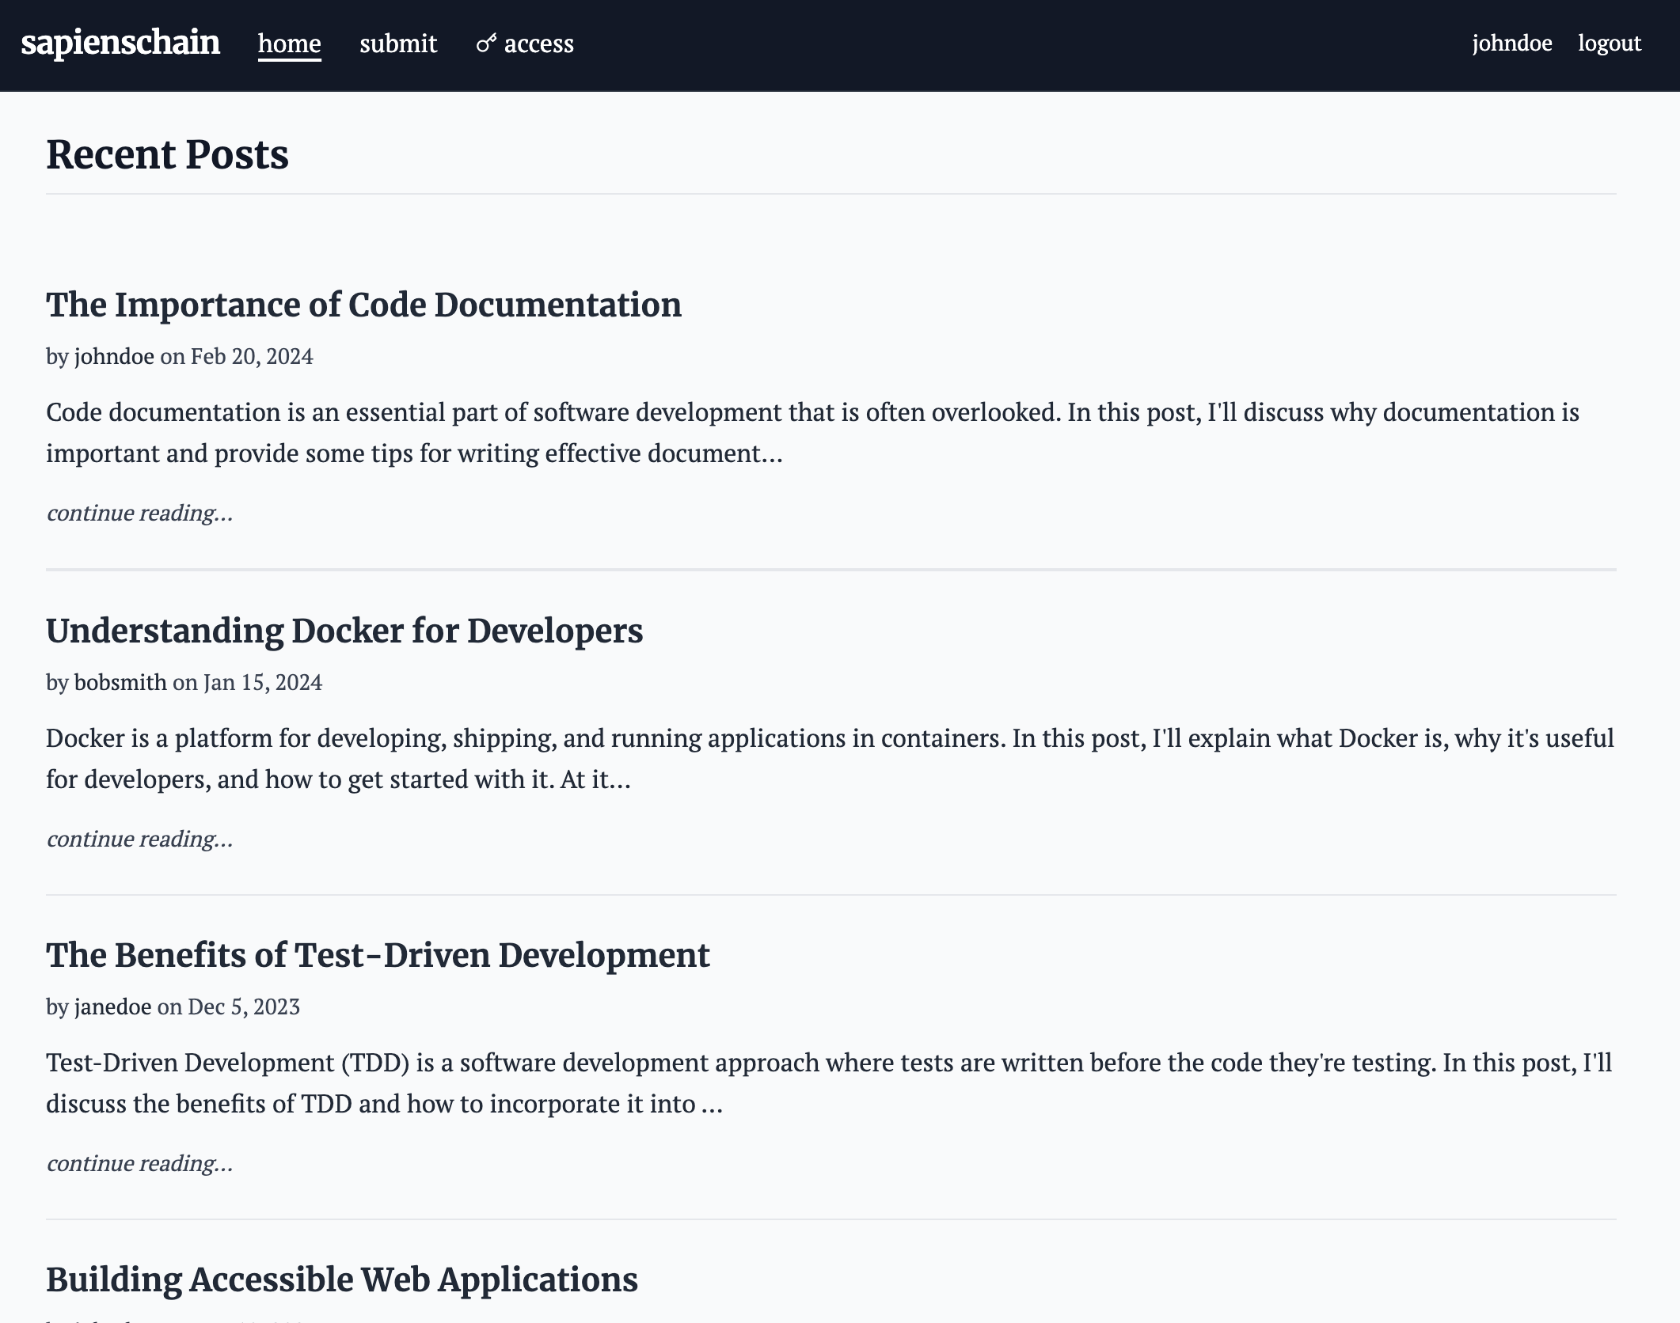Click the key icon beside access
The width and height of the screenshot is (1680, 1323).
[x=486, y=44]
